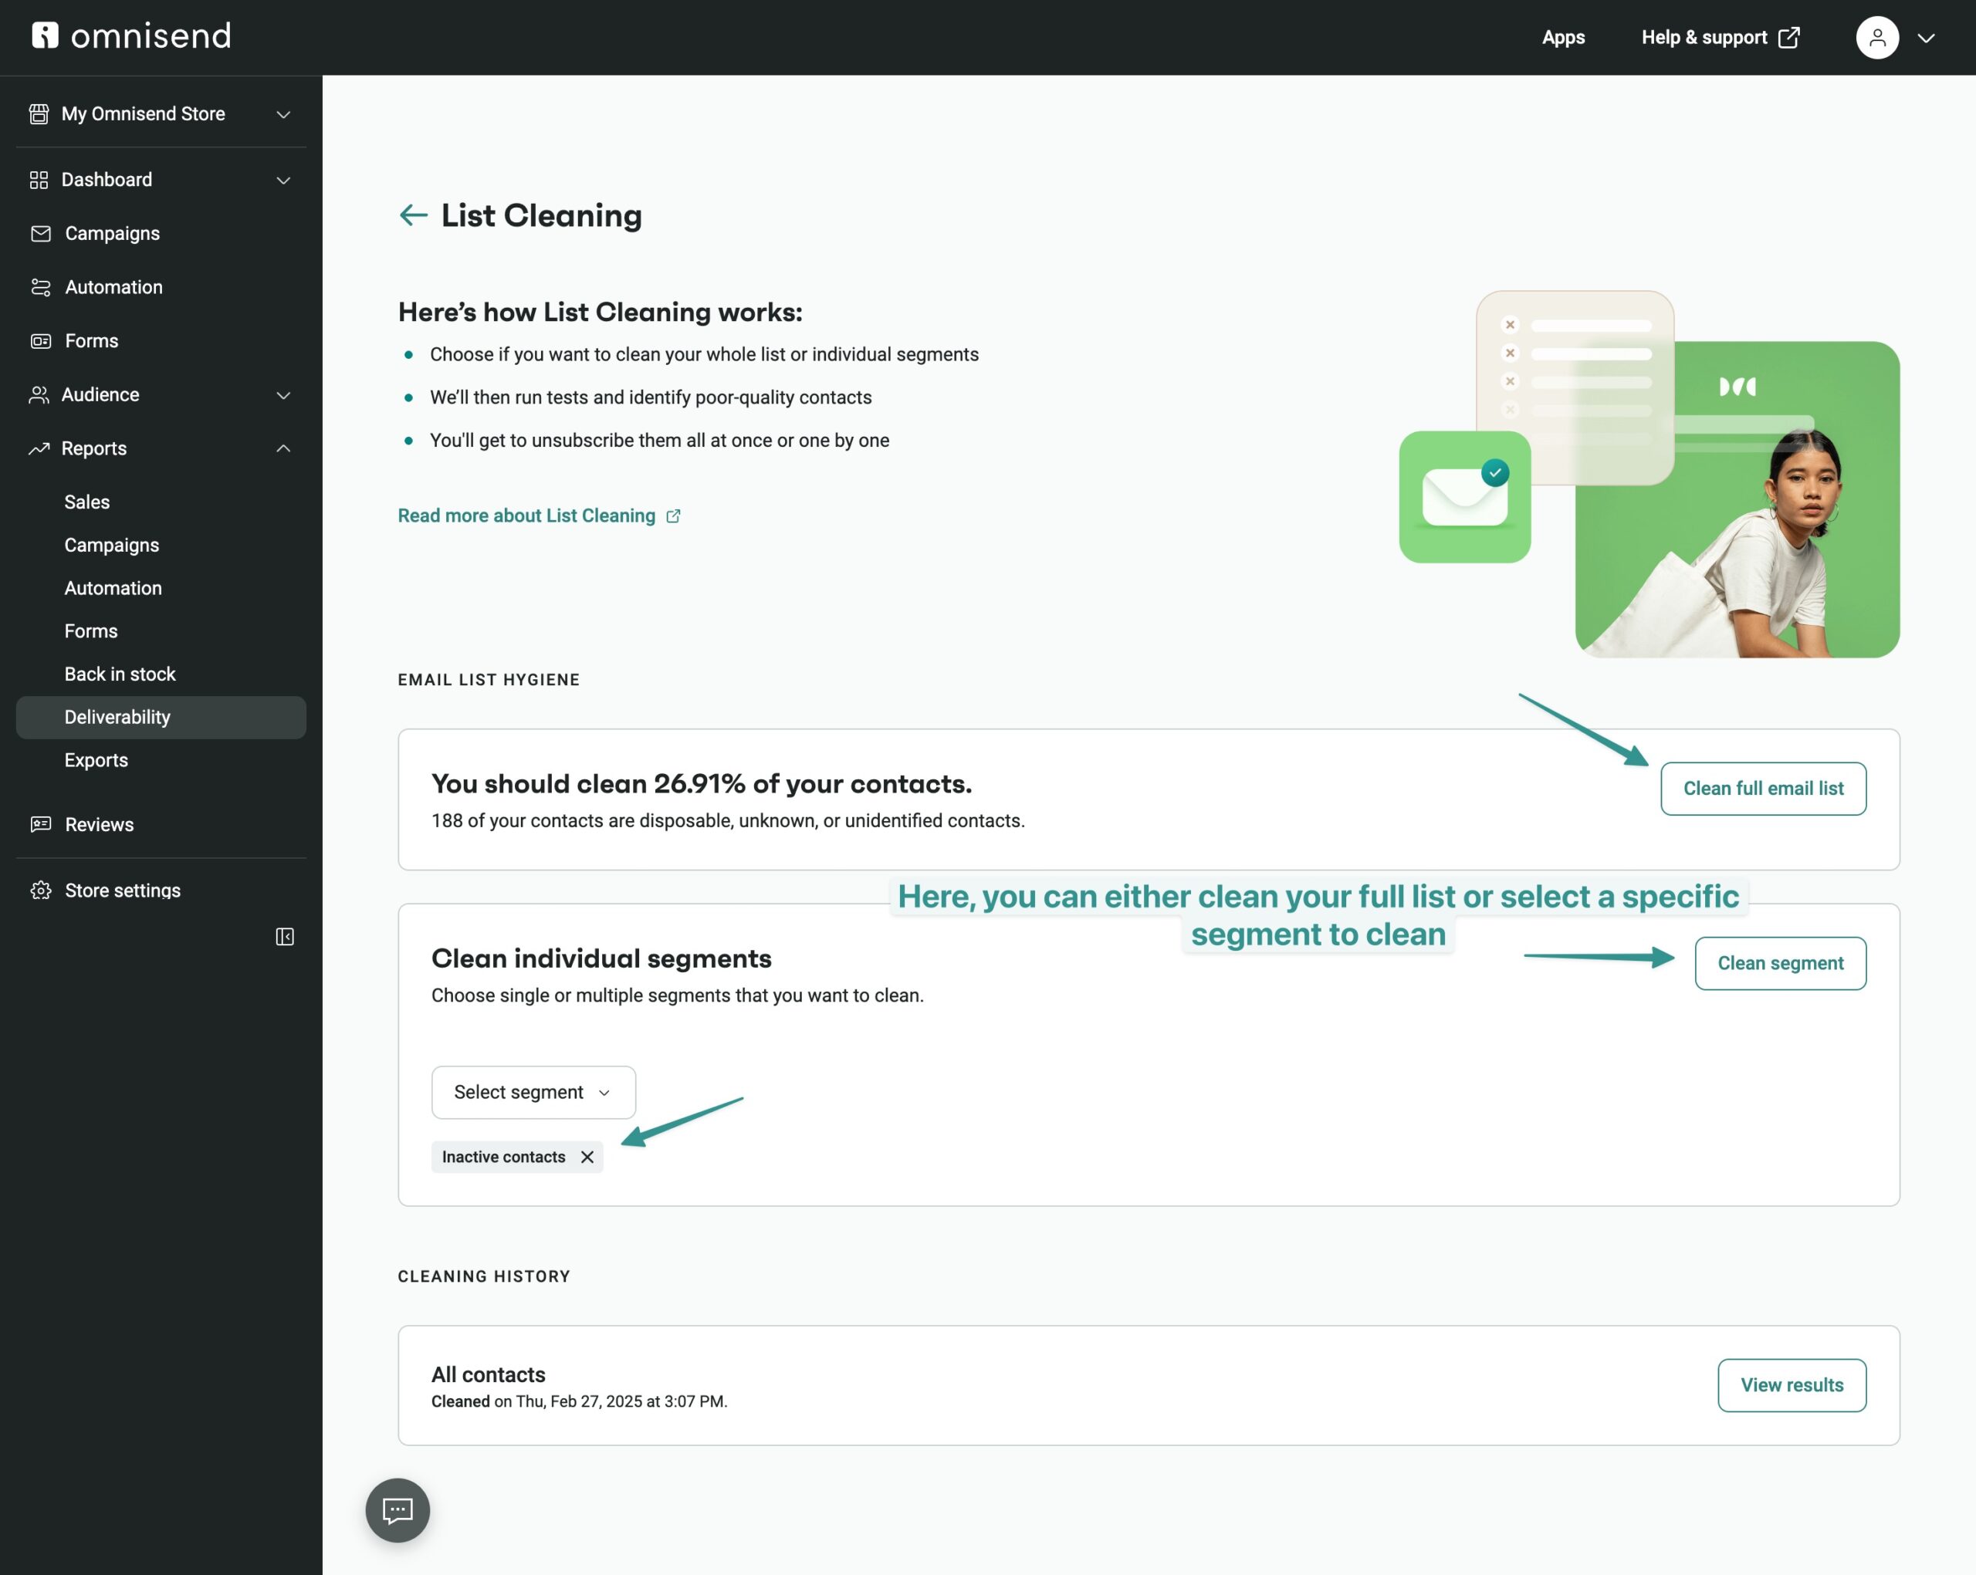1976x1575 pixels.
Task: Click View results for All contacts
Action: (1791, 1384)
